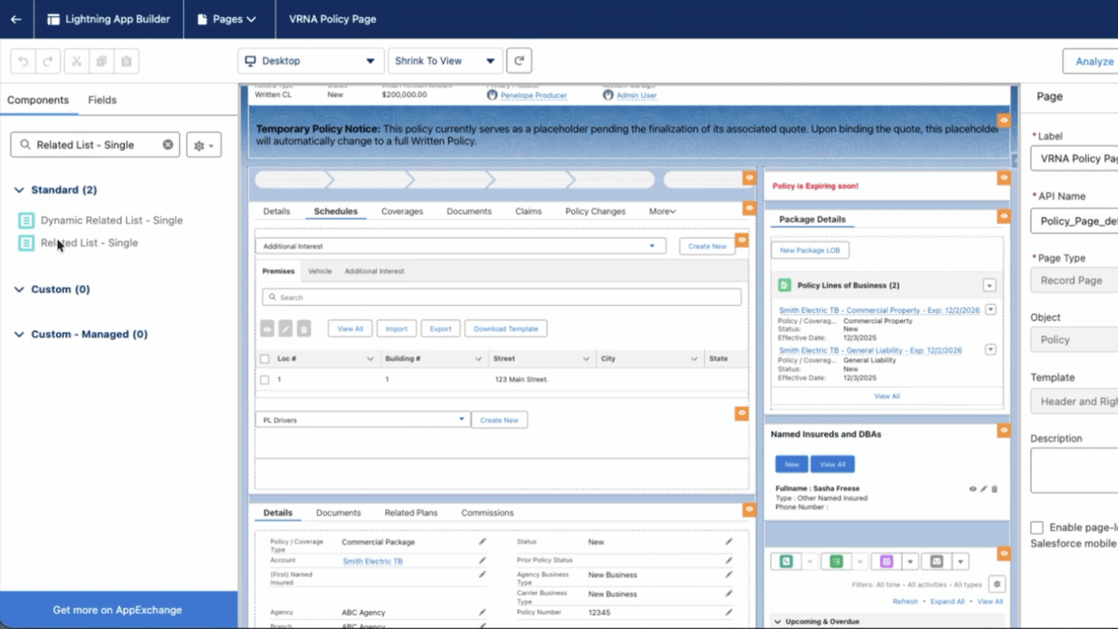Click the Copy toolbar icon
This screenshot has width=1118, height=629.
point(101,61)
